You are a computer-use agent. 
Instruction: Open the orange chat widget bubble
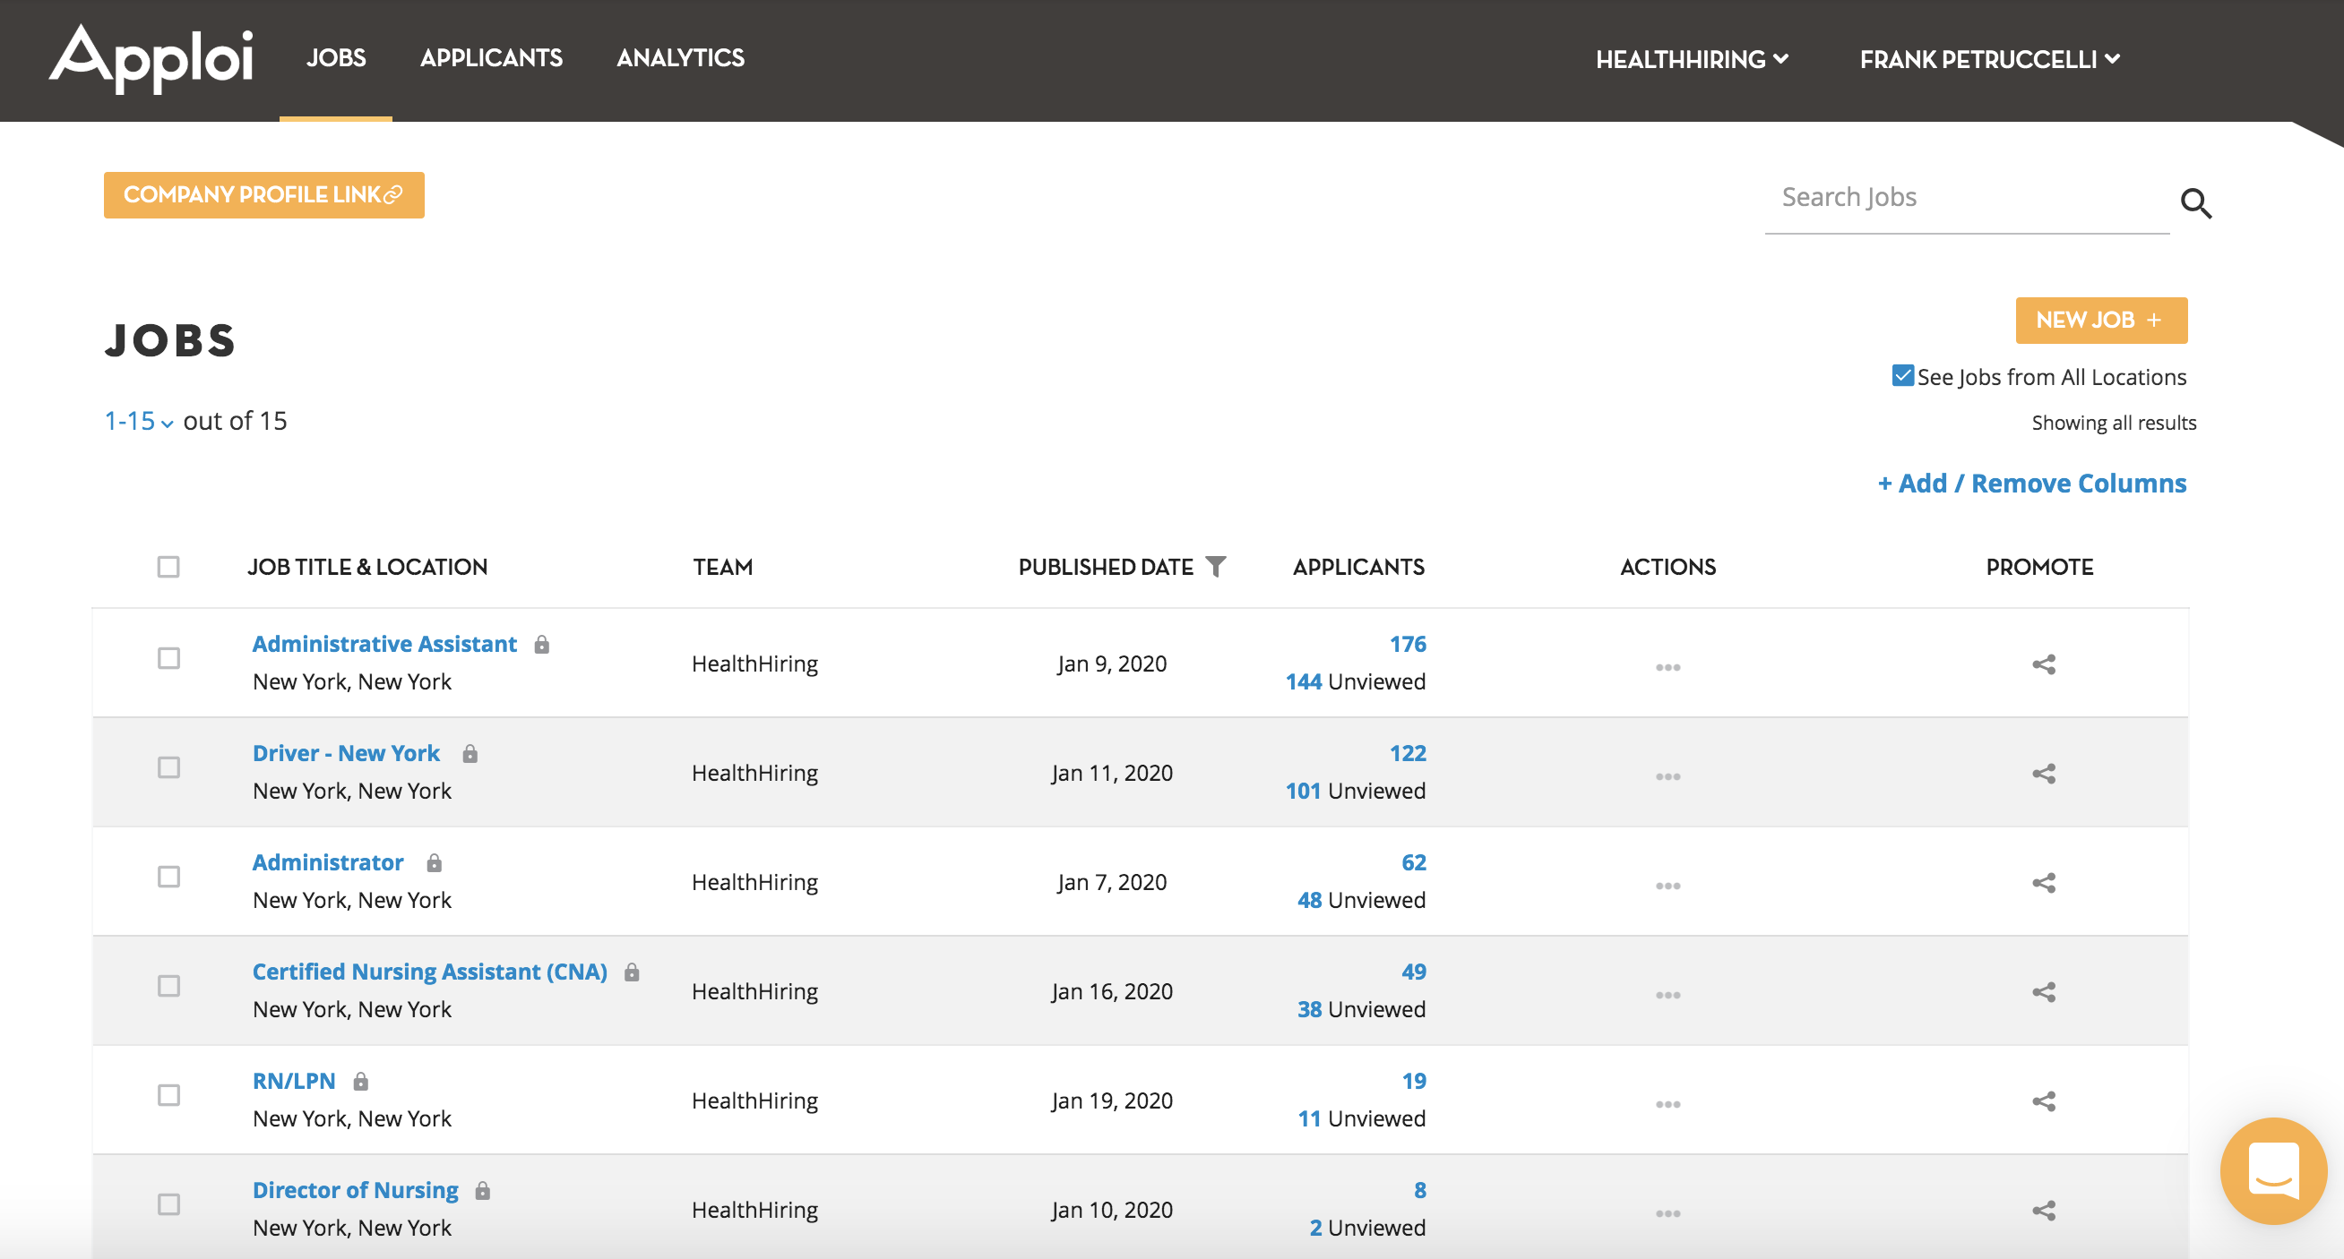pyautogui.click(x=2272, y=1170)
